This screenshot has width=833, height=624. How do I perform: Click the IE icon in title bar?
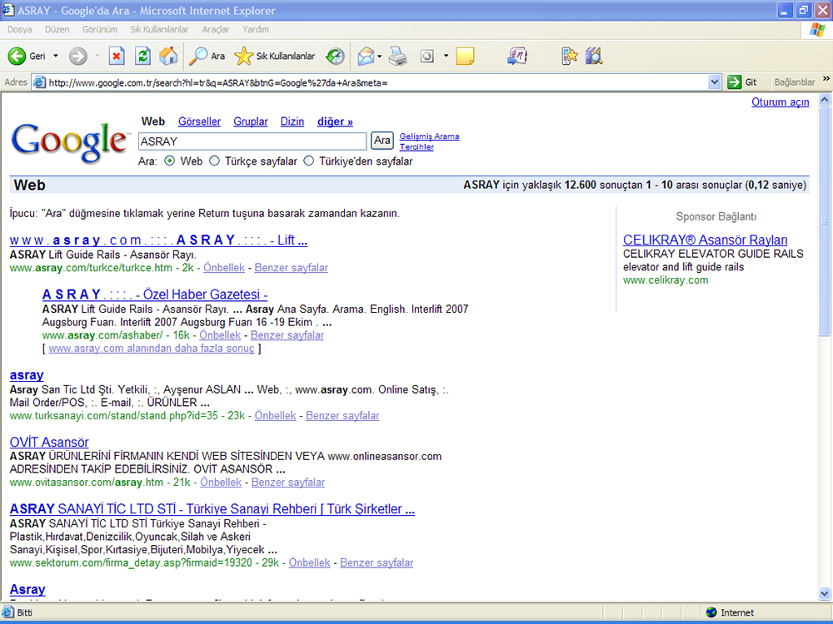coord(8,10)
